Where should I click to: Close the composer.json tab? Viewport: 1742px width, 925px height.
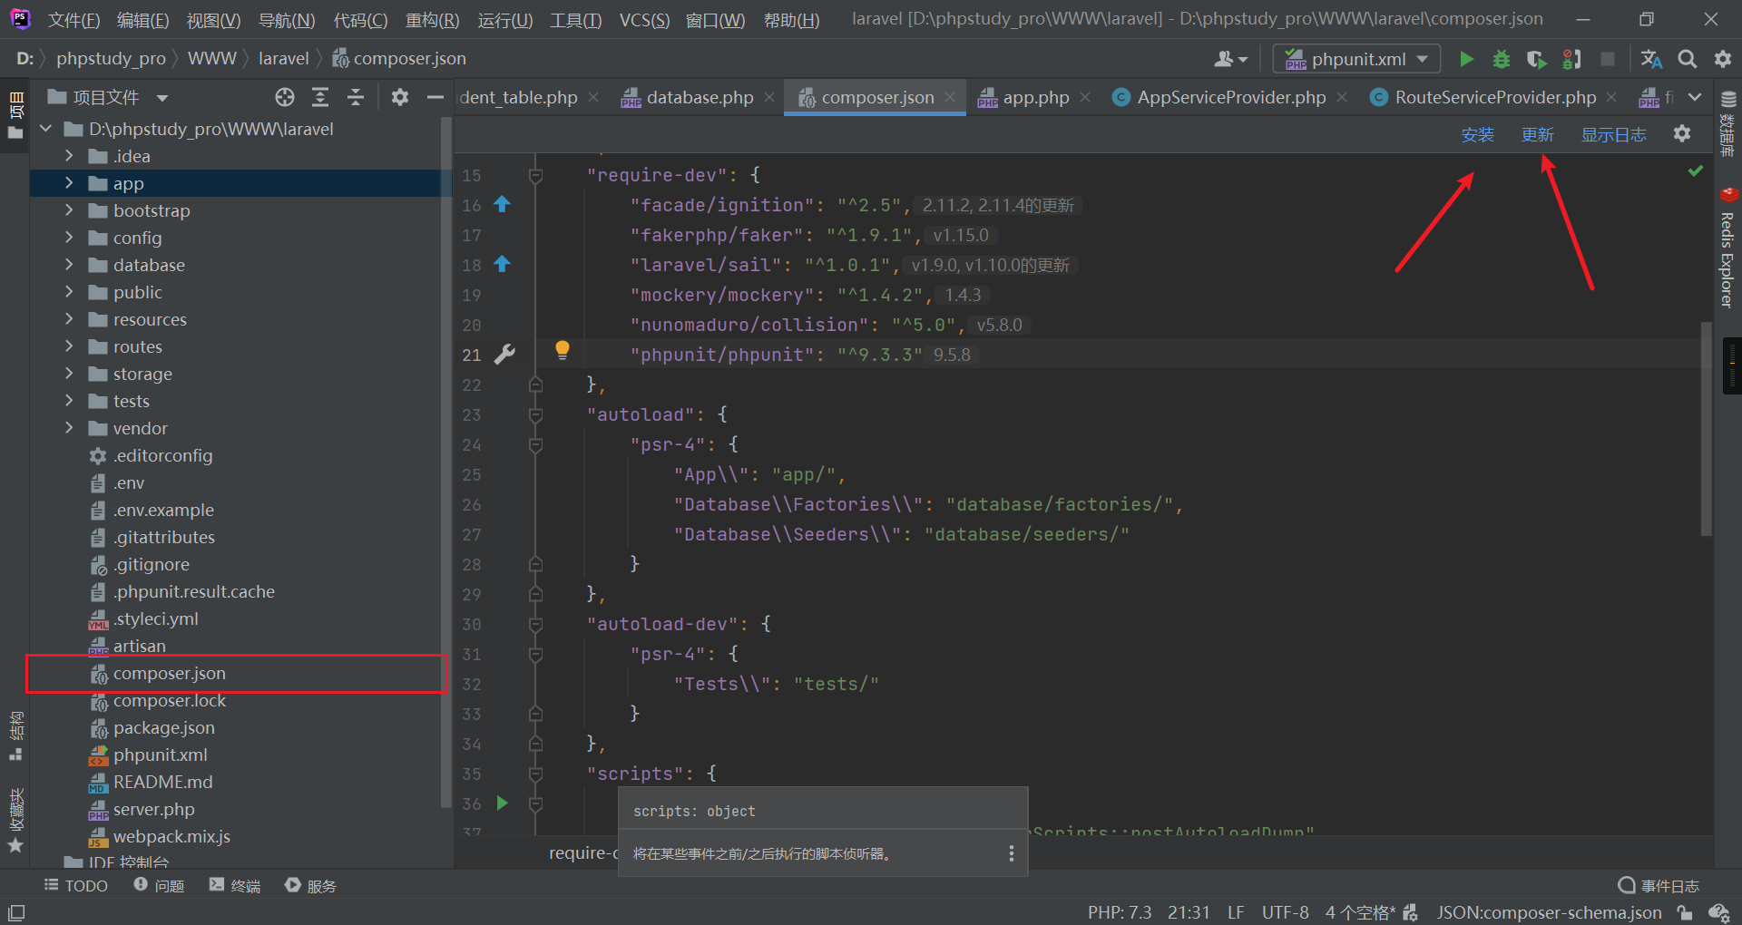pos(950,97)
